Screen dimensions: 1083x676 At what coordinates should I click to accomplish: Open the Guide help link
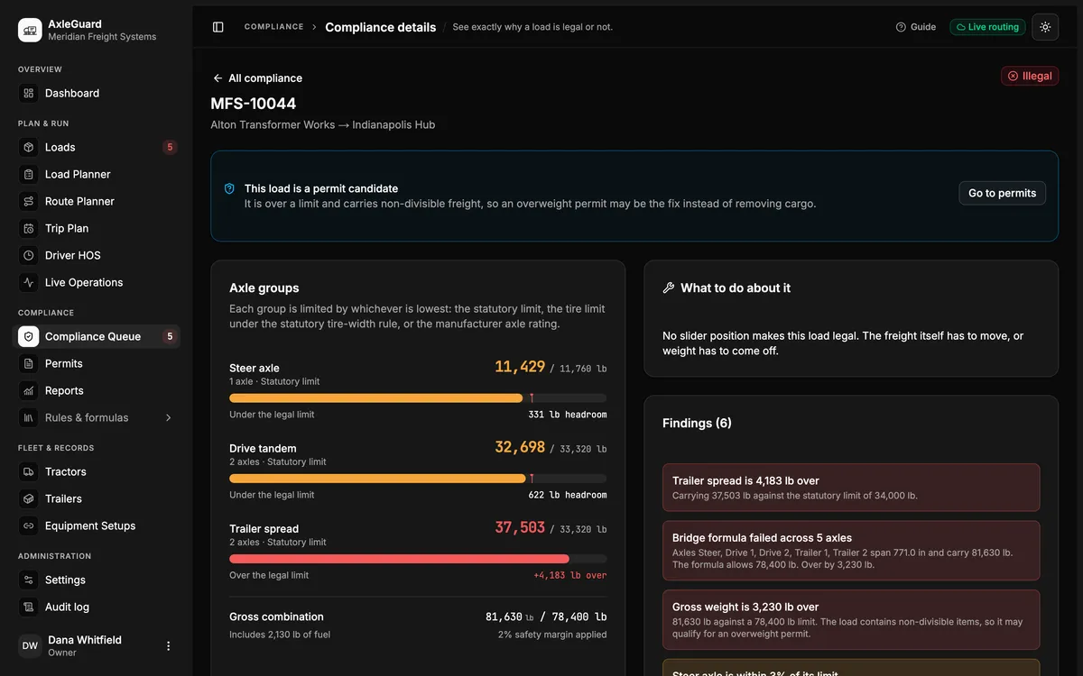point(916,27)
